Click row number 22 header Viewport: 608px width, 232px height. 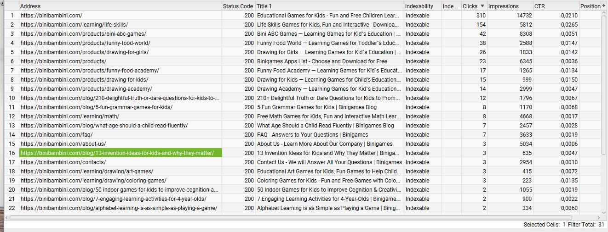point(12,208)
